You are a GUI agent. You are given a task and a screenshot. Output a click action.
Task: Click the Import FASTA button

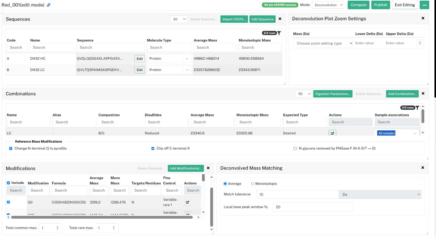click(x=234, y=19)
